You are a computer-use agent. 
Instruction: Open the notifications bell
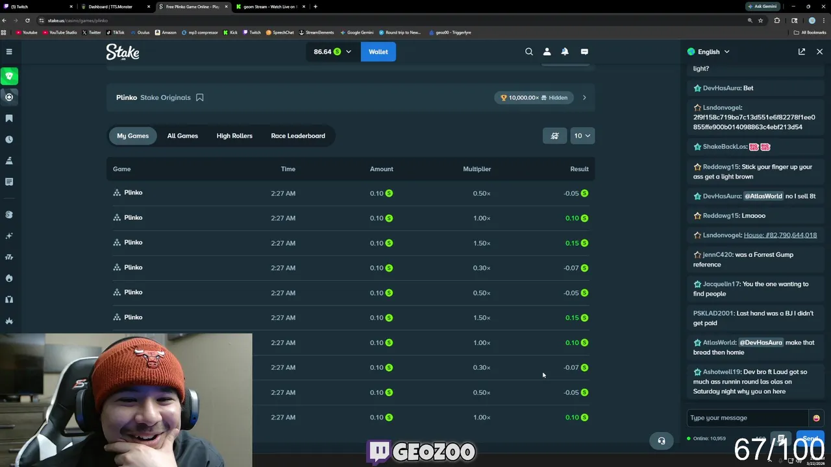point(565,51)
